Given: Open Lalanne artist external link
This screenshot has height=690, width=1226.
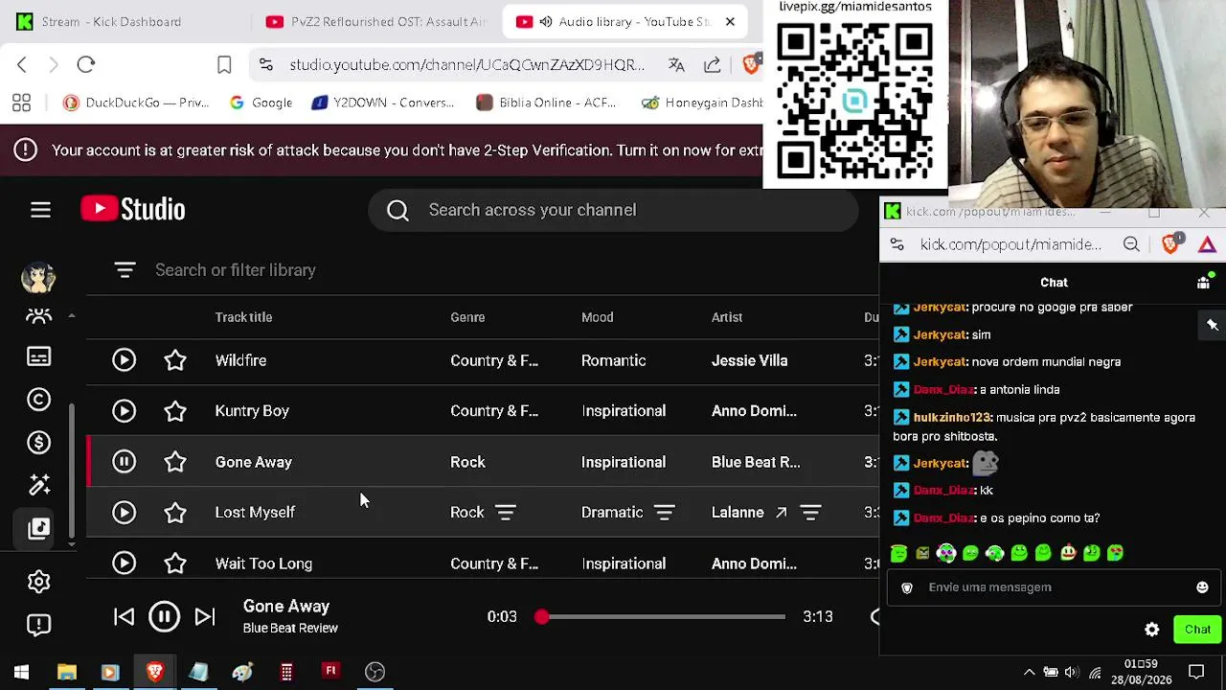Looking at the screenshot, I should point(781,513).
